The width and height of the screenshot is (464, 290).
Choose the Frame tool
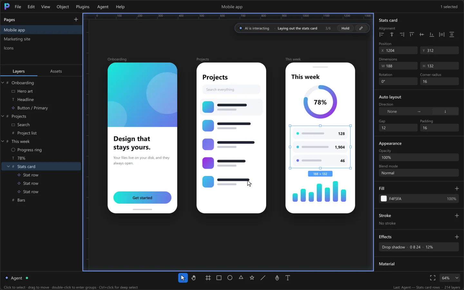click(x=208, y=278)
